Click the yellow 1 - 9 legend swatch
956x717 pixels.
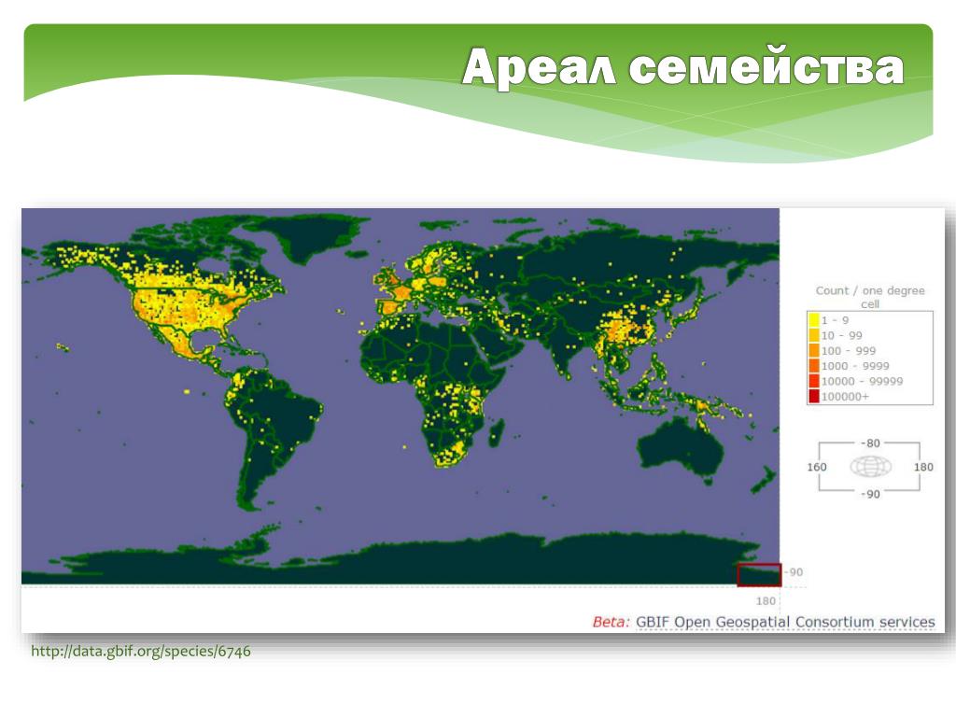(813, 320)
